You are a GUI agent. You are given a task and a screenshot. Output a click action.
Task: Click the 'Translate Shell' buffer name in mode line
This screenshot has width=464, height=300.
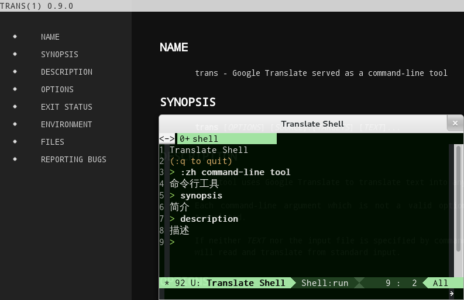(x=246, y=283)
